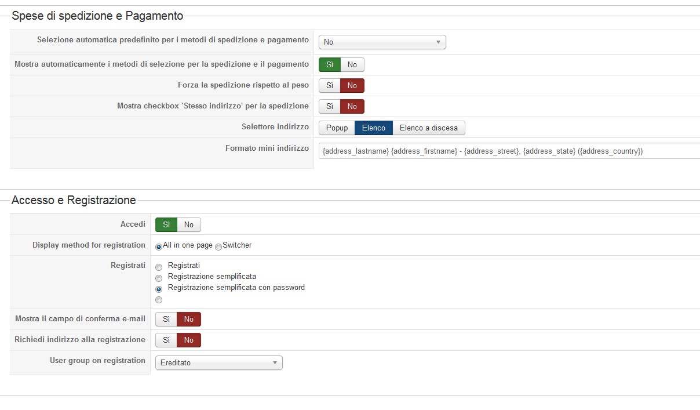Set 'Mostra automaticamente i metodi' to No

click(352, 65)
